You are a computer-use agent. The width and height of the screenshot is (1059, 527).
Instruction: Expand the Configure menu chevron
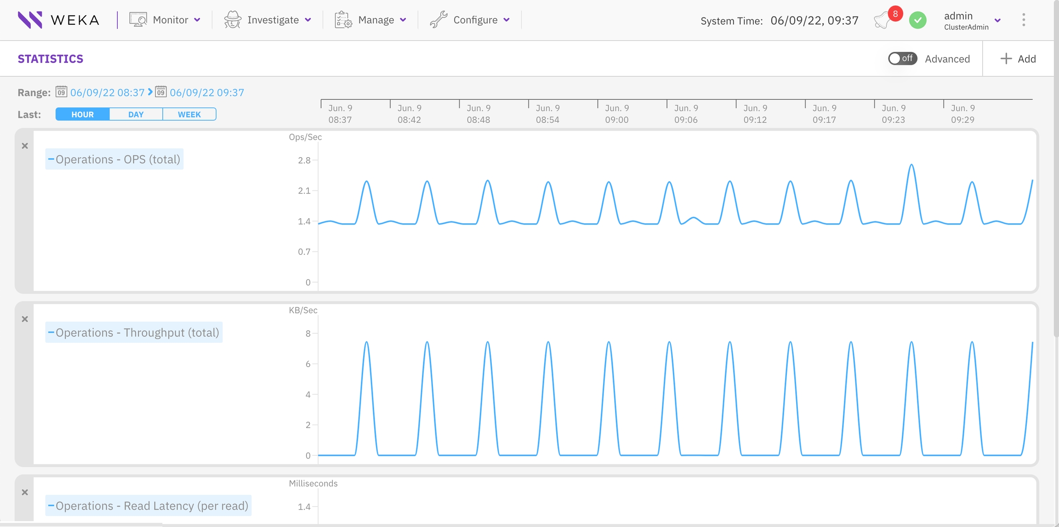coord(507,20)
